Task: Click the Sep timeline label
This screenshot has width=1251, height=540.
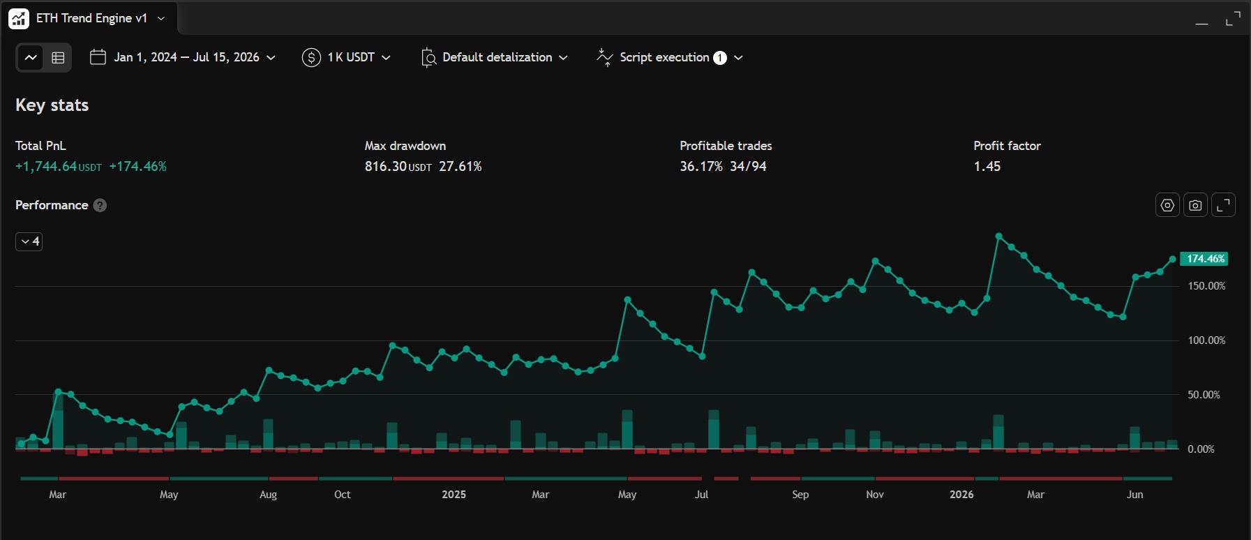Action: point(800,495)
